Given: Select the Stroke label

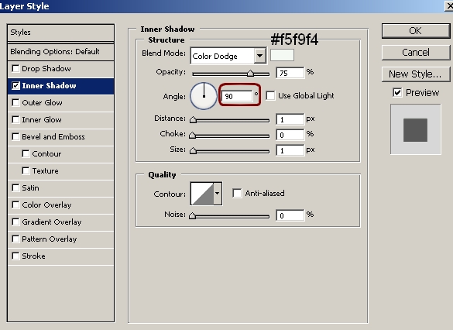Looking at the screenshot, I should [33, 256].
